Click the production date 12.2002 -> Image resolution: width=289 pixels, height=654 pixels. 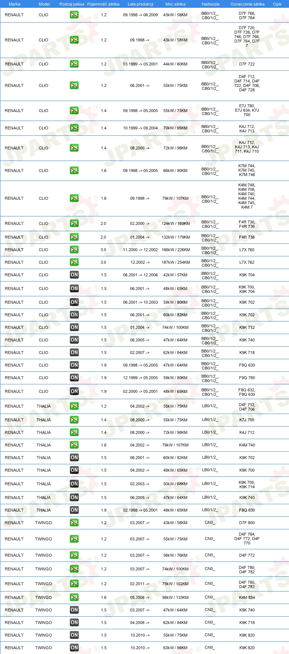[x=140, y=262]
